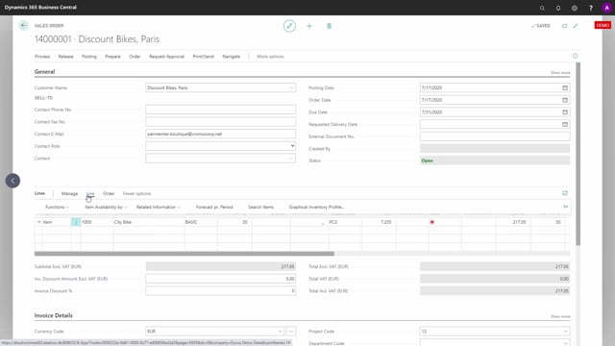The image size is (615, 346).
Task: Open the Process menu
Action: [42, 57]
